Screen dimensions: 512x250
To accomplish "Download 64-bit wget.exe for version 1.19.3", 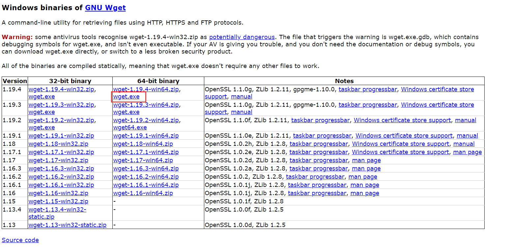I will coord(127,112).
